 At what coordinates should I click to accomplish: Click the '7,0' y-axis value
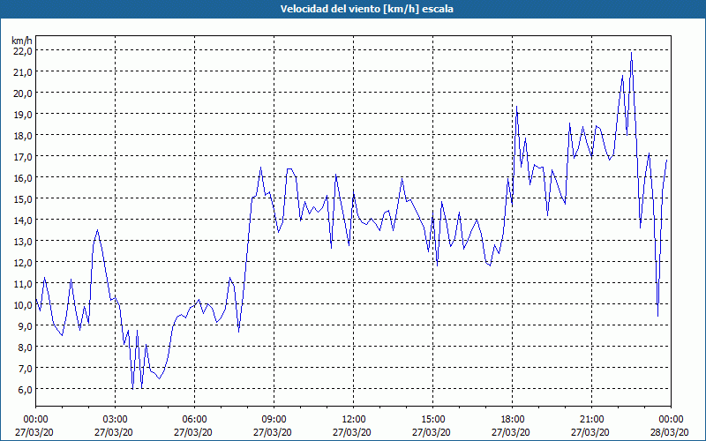tap(25, 368)
